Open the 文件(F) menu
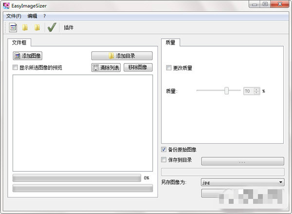Image resolution: width=292 pixels, height=214 pixels. click(x=14, y=16)
